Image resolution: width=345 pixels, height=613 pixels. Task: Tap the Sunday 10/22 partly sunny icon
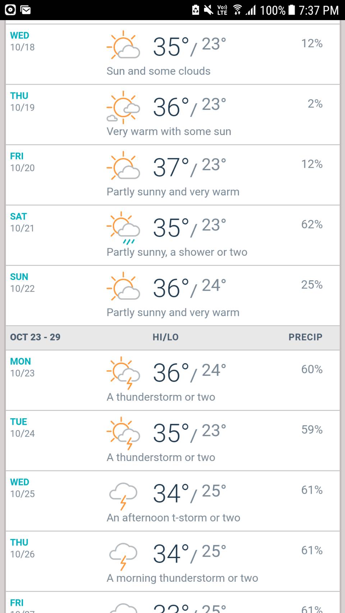point(123,286)
